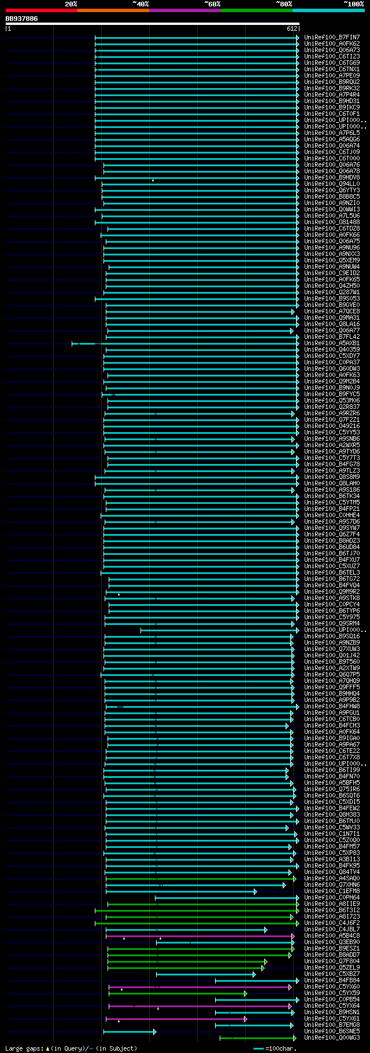Click the UniRef100_B9S053 entry

332,298
